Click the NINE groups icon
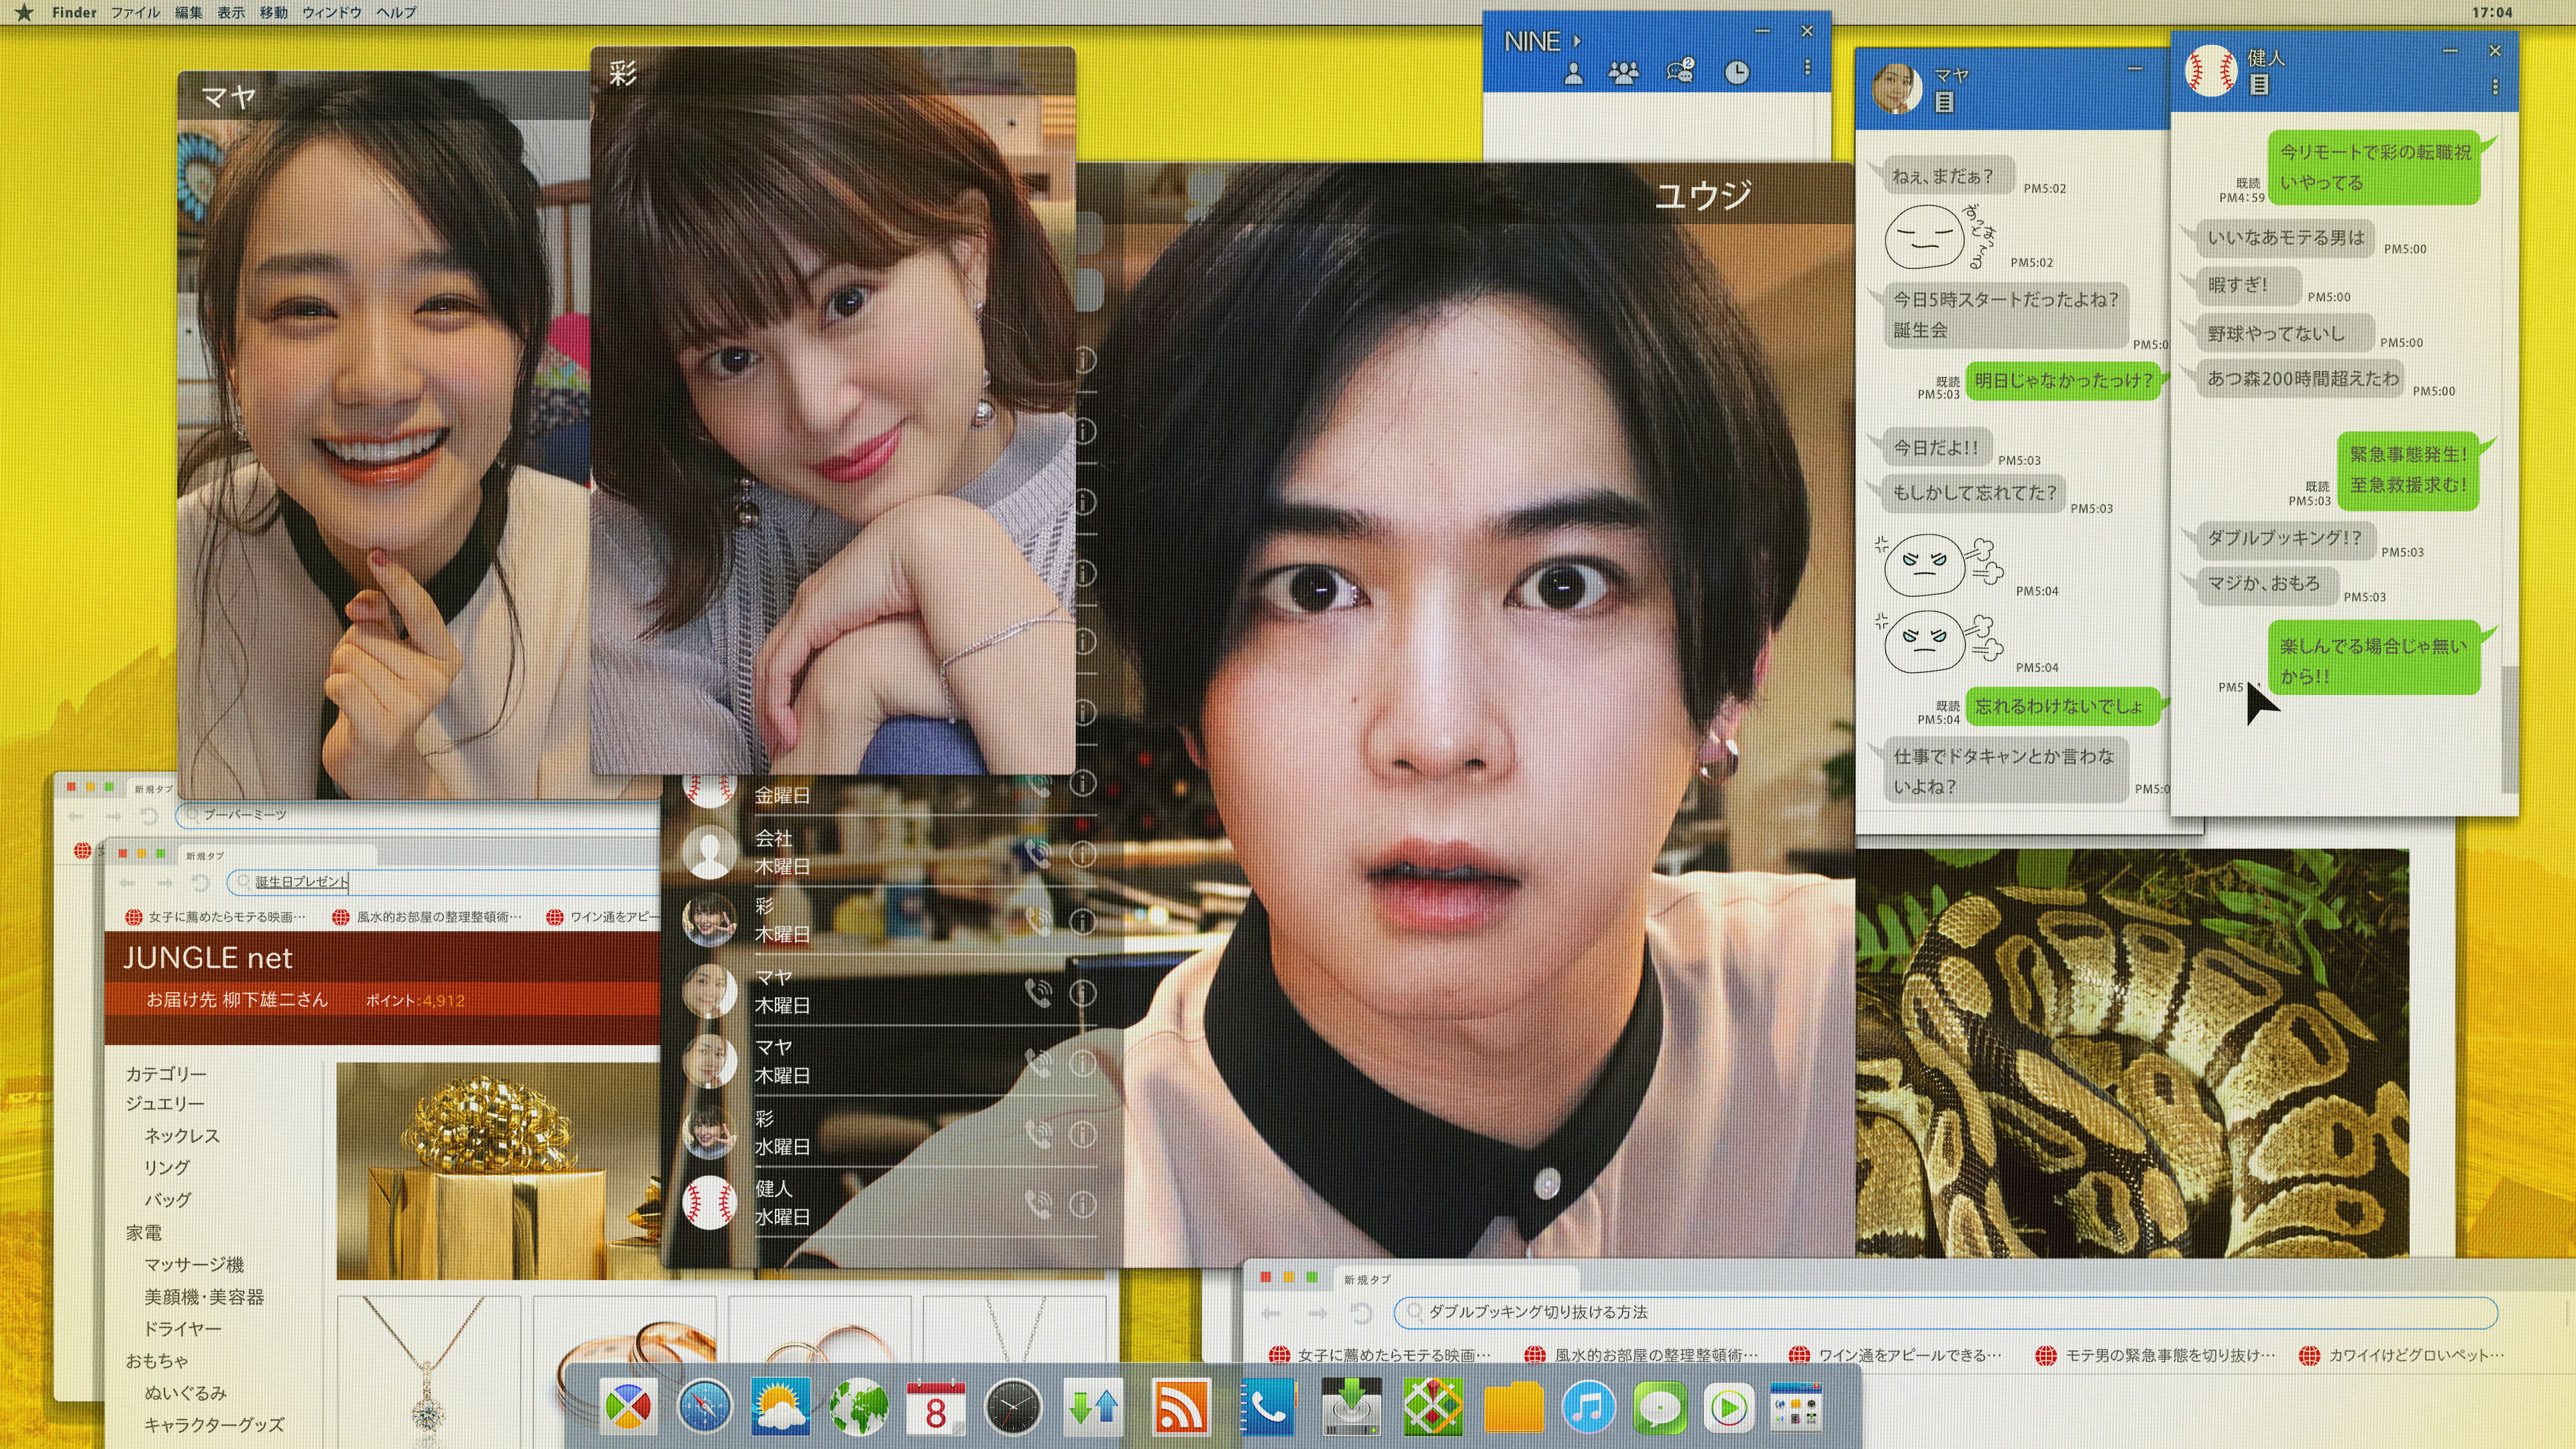2576x1449 pixels. pos(1624,72)
